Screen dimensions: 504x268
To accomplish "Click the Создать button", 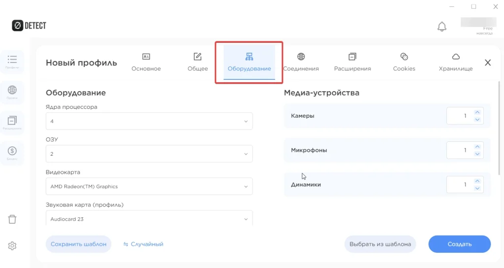I will click(460, 244).
